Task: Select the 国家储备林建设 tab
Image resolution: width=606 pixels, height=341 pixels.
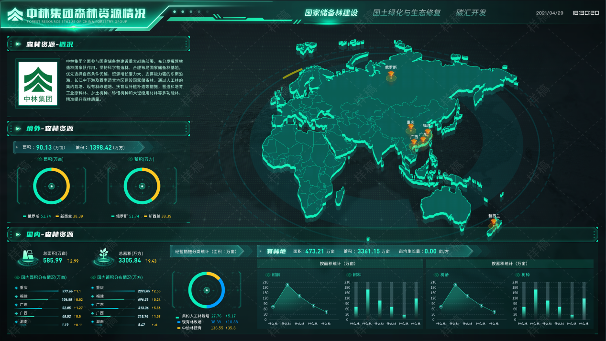Action: pos(331,13)
